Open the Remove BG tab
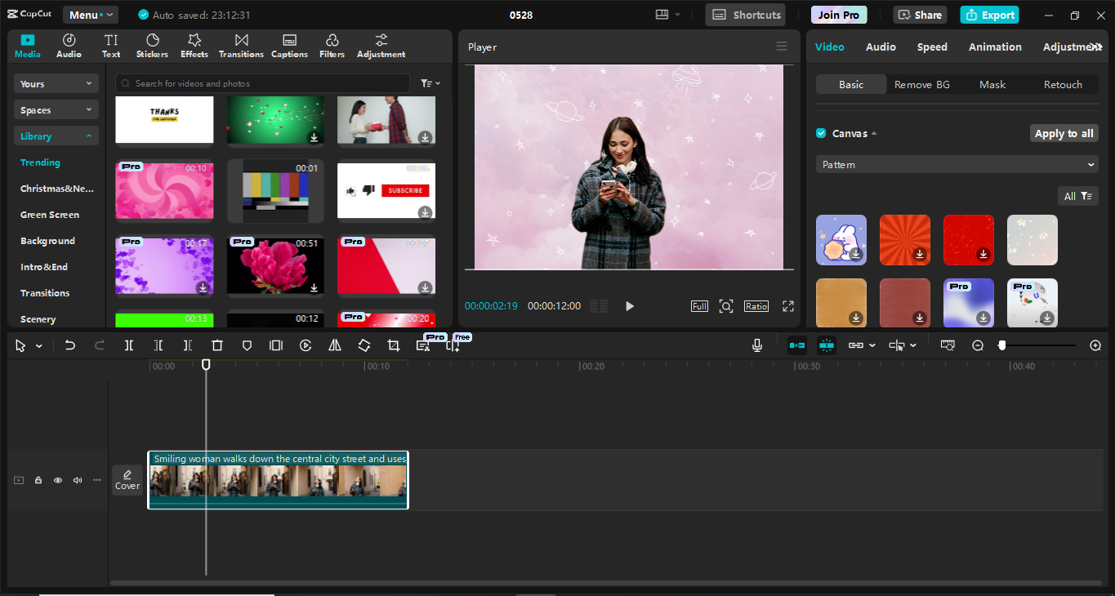The height and width of the screenshot is (596, 1115). [921, 84]
